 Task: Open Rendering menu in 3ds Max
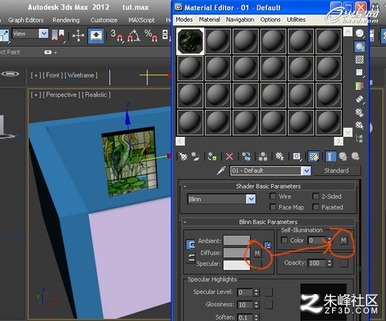pos(66,20)
